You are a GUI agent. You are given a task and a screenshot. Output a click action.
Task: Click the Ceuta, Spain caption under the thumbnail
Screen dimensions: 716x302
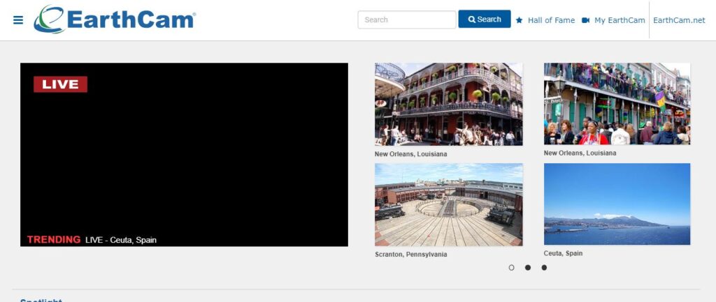coord(563,253)
